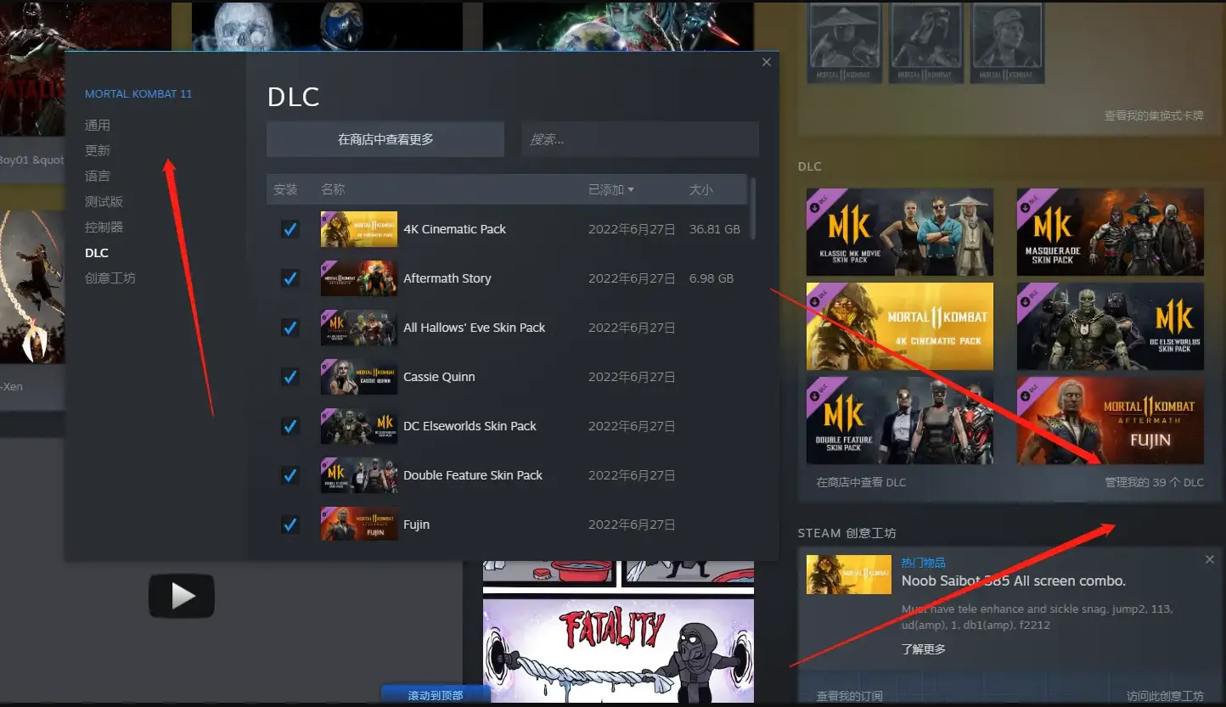Open the 创意工坊 tab in sidebar
This screenshot has width=1226, height=707.
110,278
